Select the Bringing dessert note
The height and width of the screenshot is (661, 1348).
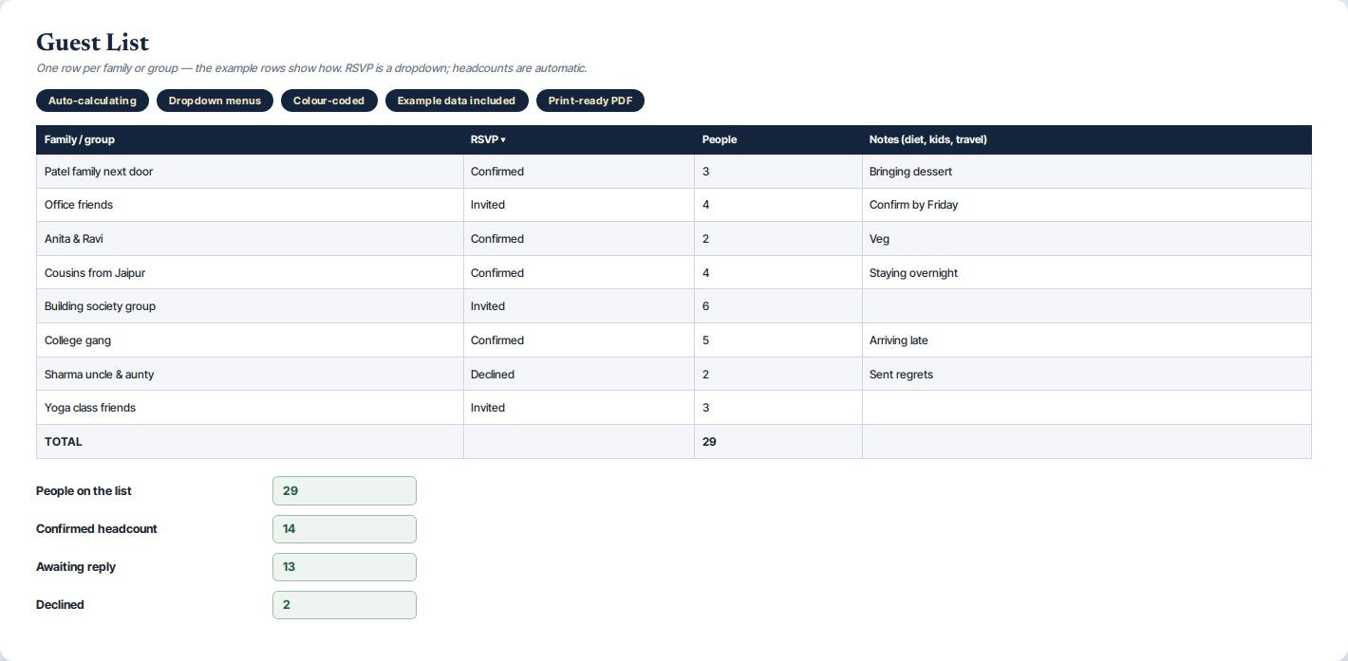click(1087, 172)
